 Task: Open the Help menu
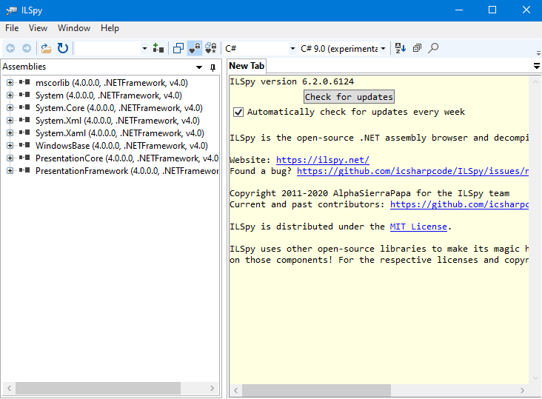tap(110, 28)
